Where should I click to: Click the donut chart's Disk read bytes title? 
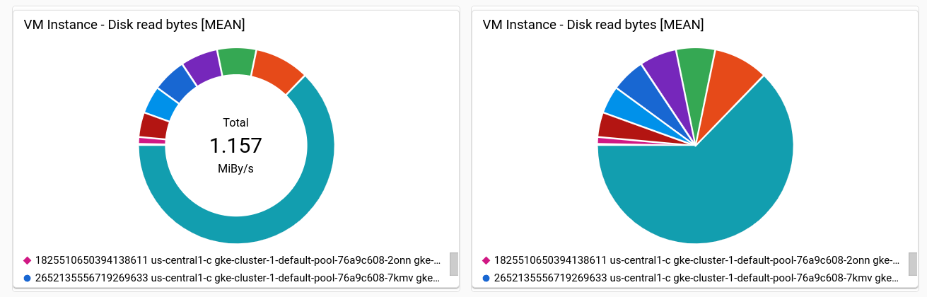coord(134,25)
